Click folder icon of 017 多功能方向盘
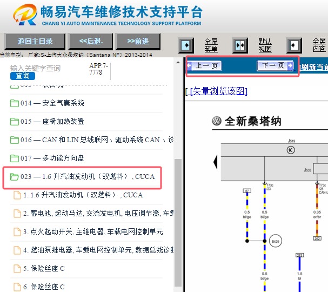Image resolution: width=328 pixels, height=292 pixels. pos(15,158)
